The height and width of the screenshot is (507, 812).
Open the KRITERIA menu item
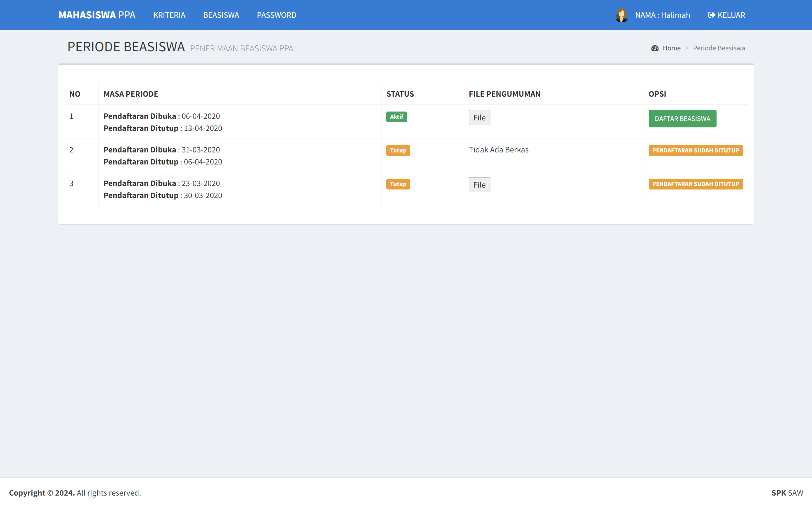coord(169,15)
